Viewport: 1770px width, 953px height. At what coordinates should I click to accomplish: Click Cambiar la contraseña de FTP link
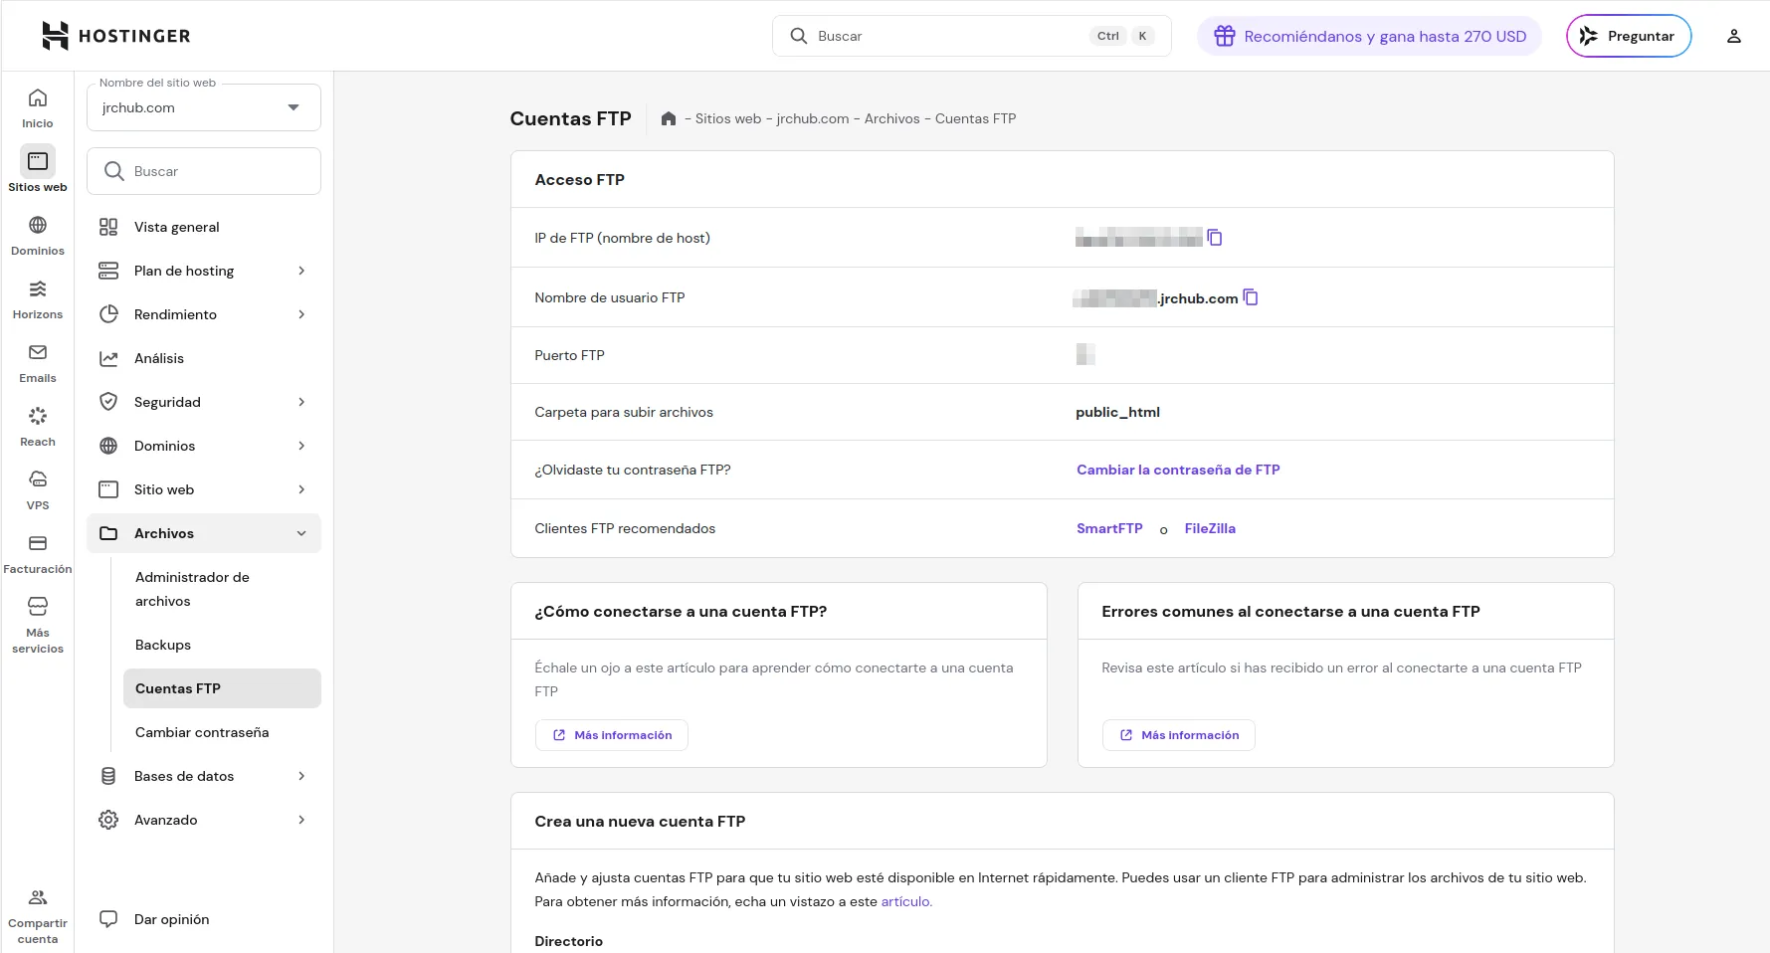pyautogui.click(x=1178, y=470)
